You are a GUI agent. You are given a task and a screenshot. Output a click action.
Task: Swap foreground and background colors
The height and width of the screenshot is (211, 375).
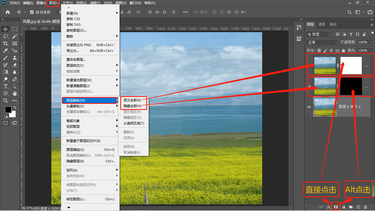coord(15,107)
